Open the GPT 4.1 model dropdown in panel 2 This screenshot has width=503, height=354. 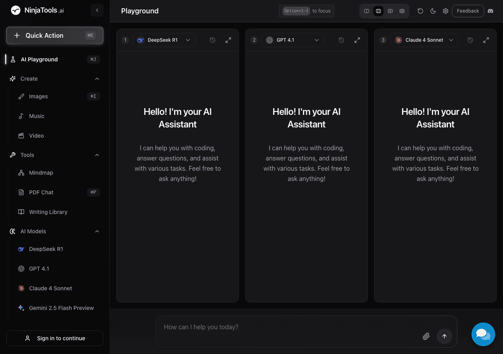click(x=293, y=40)
